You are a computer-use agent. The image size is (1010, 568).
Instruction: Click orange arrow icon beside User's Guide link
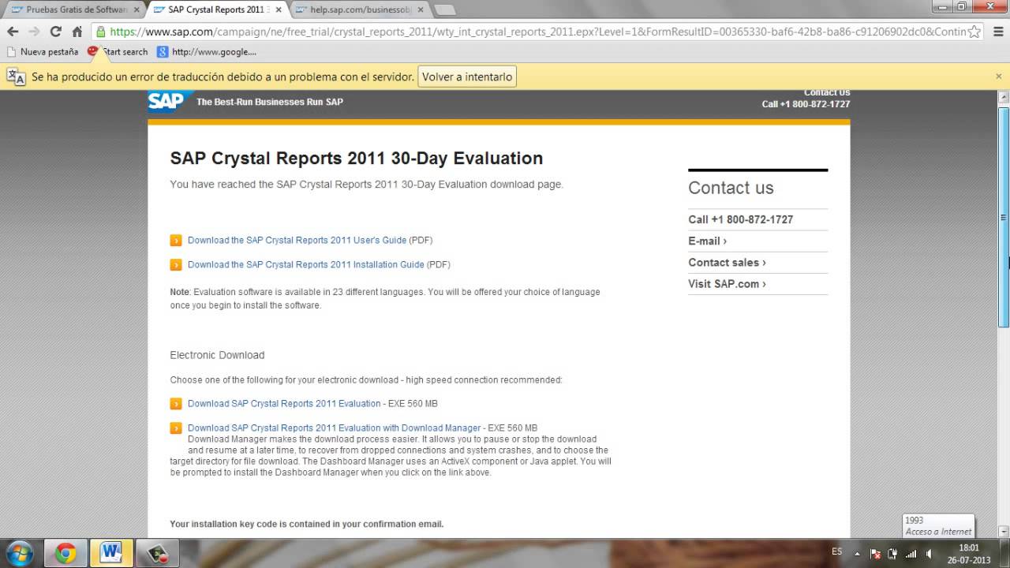tap(176, 241)
